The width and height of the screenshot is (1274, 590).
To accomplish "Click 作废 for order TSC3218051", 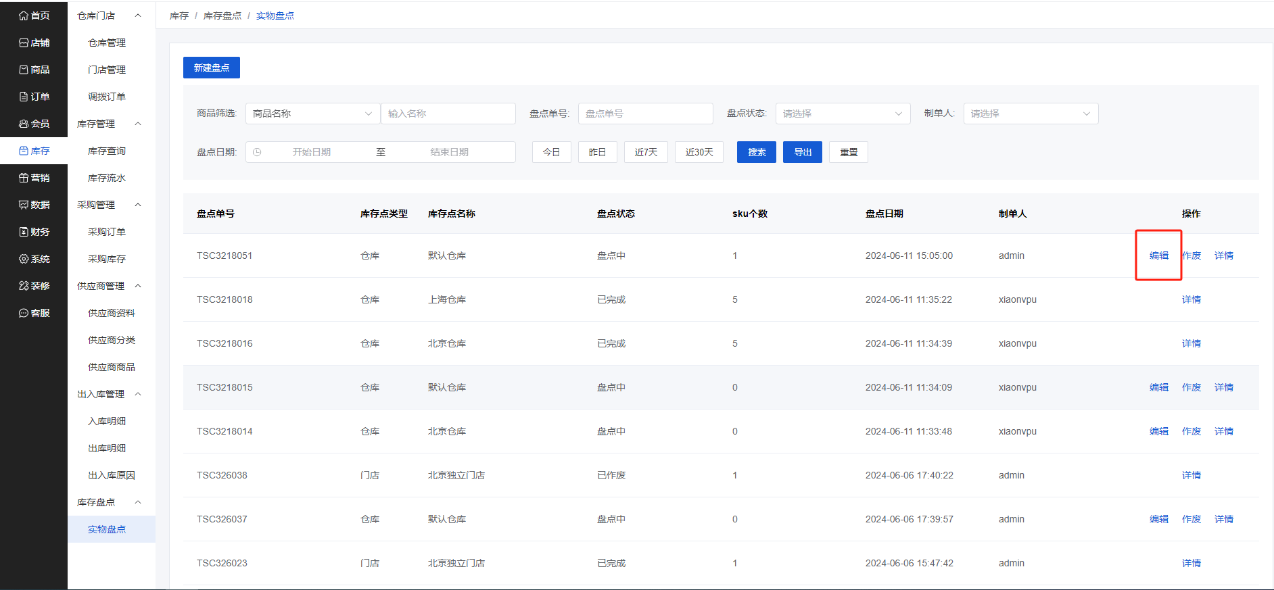I will point(1192,255).
